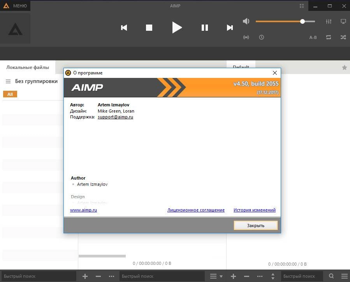Click the version text v4.50, build 2055
Viewport: 350px width, 282px height.
[256, 84]
